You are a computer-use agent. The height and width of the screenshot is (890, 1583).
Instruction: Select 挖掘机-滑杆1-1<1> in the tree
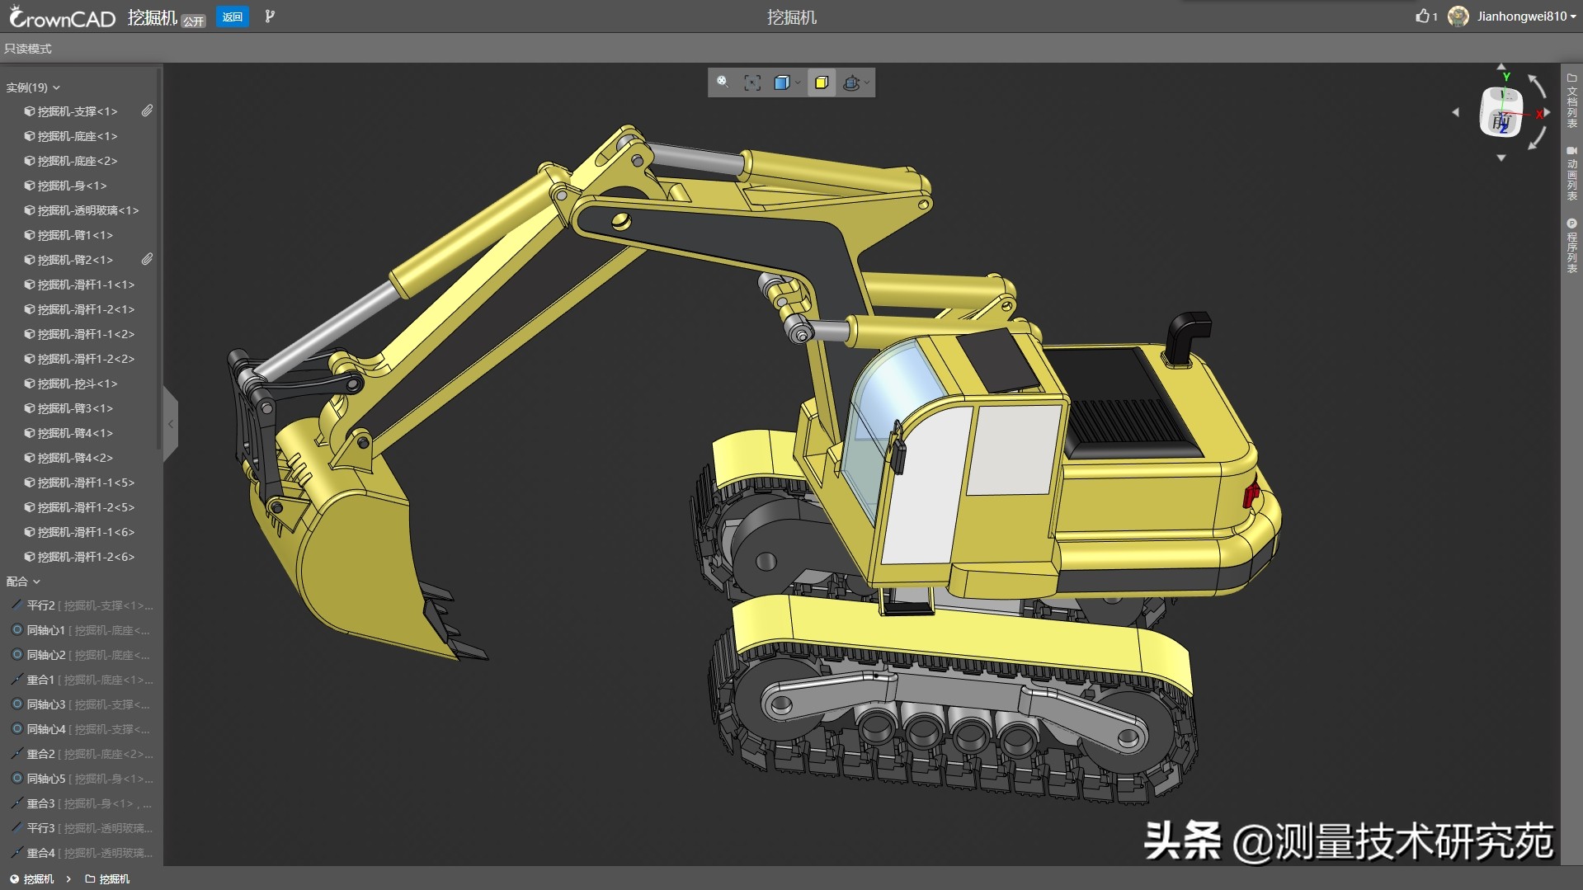point(78,285)
